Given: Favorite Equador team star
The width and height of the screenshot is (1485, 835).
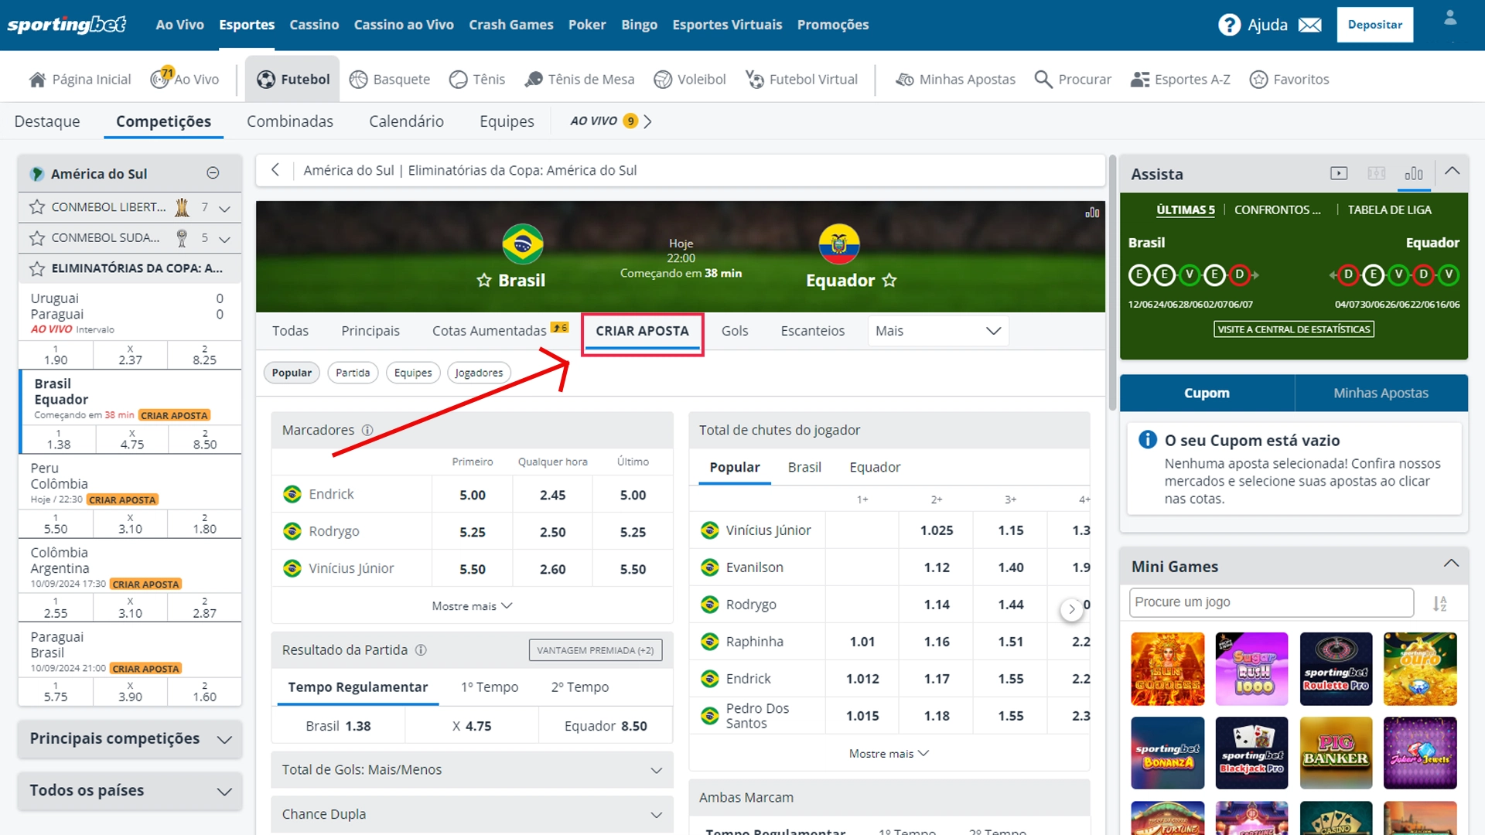Looking at the screenshot, I should point(889,280).
